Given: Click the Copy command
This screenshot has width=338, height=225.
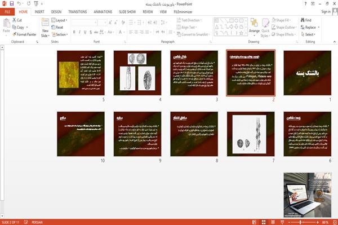Looking at the screenshot, I should (x=19, y=27).
